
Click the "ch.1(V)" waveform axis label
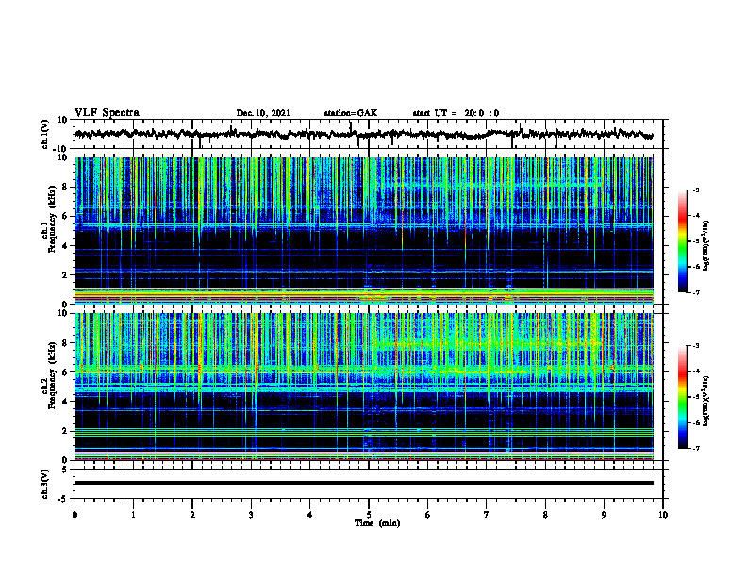(x=45, y=134)
